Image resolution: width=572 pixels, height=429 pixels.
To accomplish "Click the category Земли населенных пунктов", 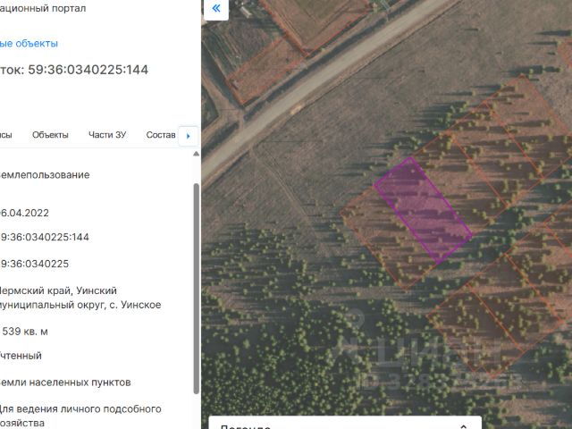I will coord(65,383).
